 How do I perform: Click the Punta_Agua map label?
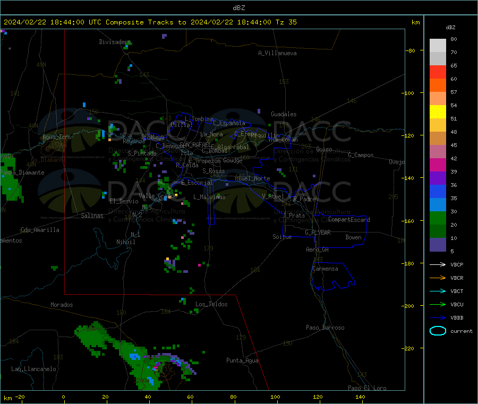click(x=242, y=360)
